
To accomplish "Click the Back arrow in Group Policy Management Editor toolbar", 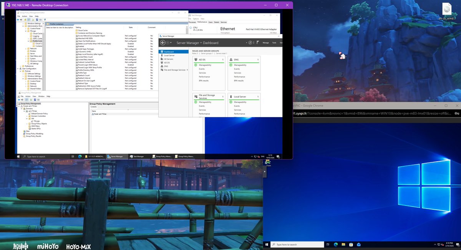I will tap(18, 20).
